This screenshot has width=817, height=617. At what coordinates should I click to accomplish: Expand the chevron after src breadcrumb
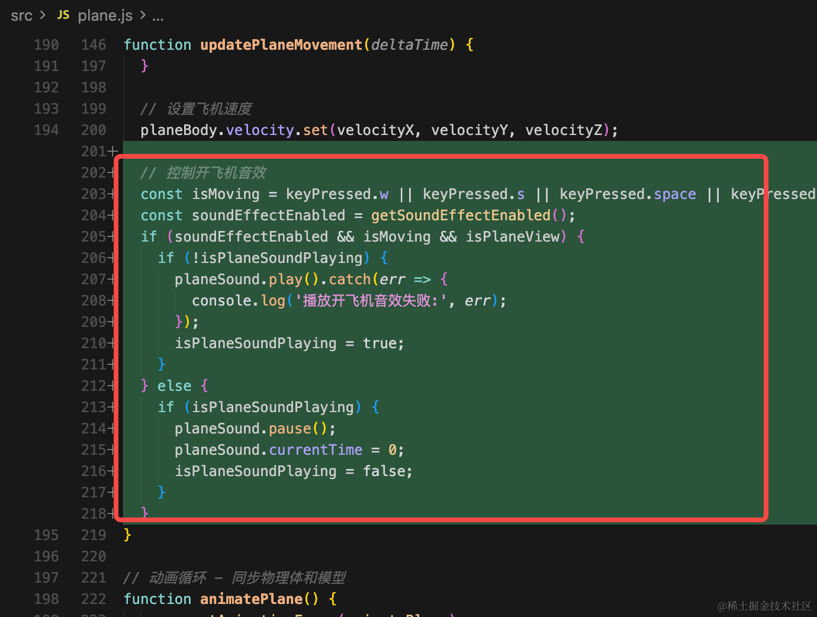(x=43, y=15)
